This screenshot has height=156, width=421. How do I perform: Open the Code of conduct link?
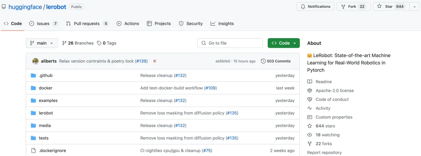pos(332,100)
